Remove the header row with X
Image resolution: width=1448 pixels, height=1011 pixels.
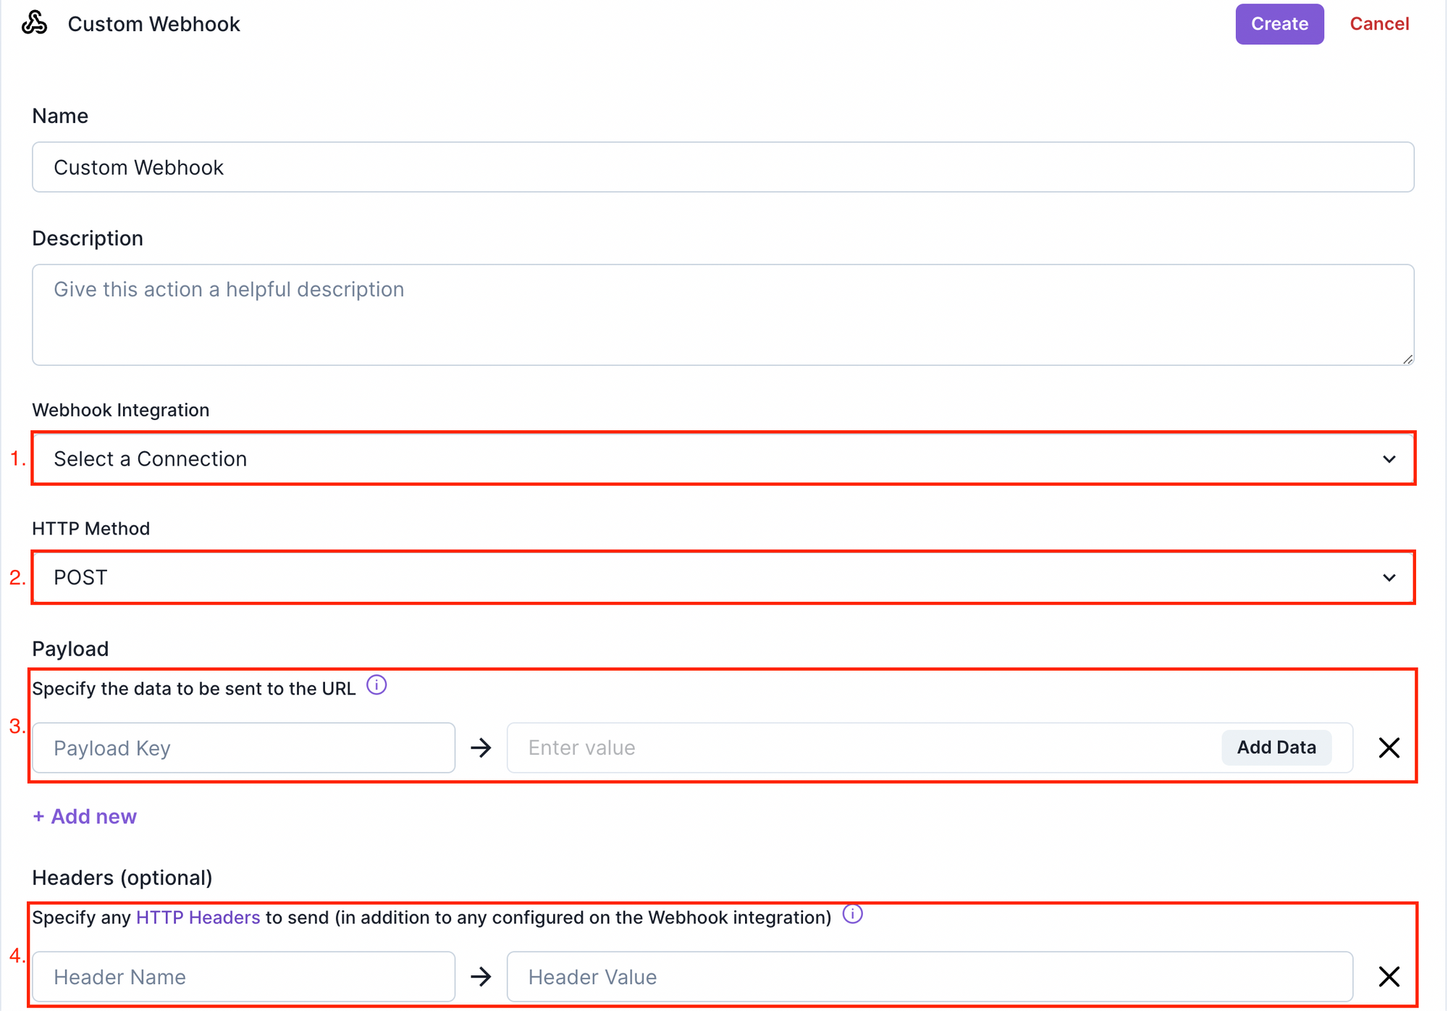(x=1389, y=976)
